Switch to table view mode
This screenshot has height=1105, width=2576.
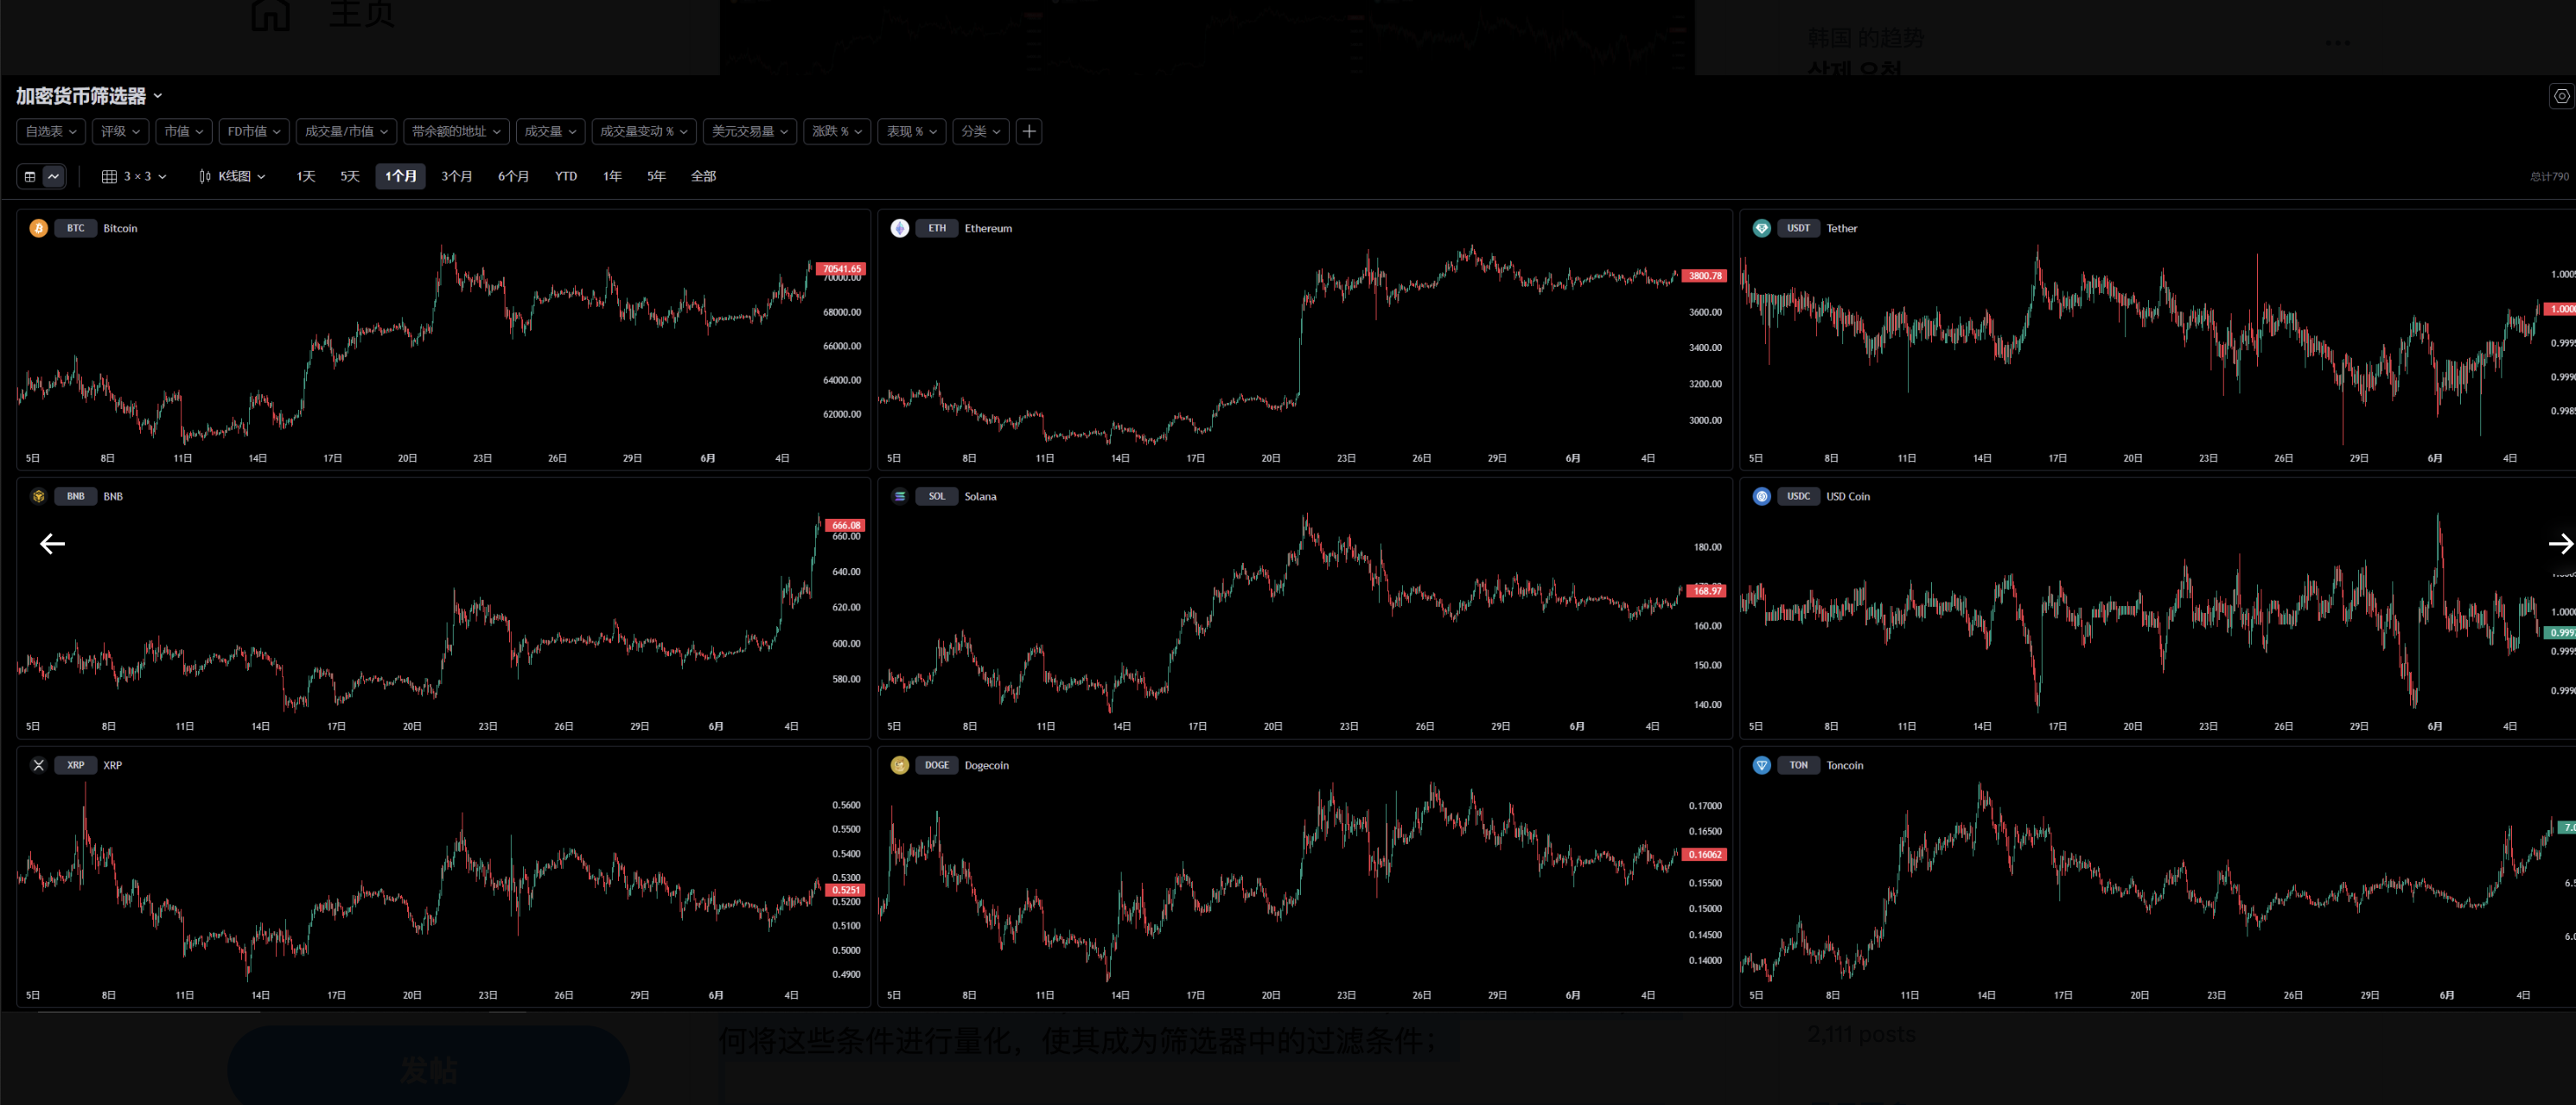[x=30, y=176]
